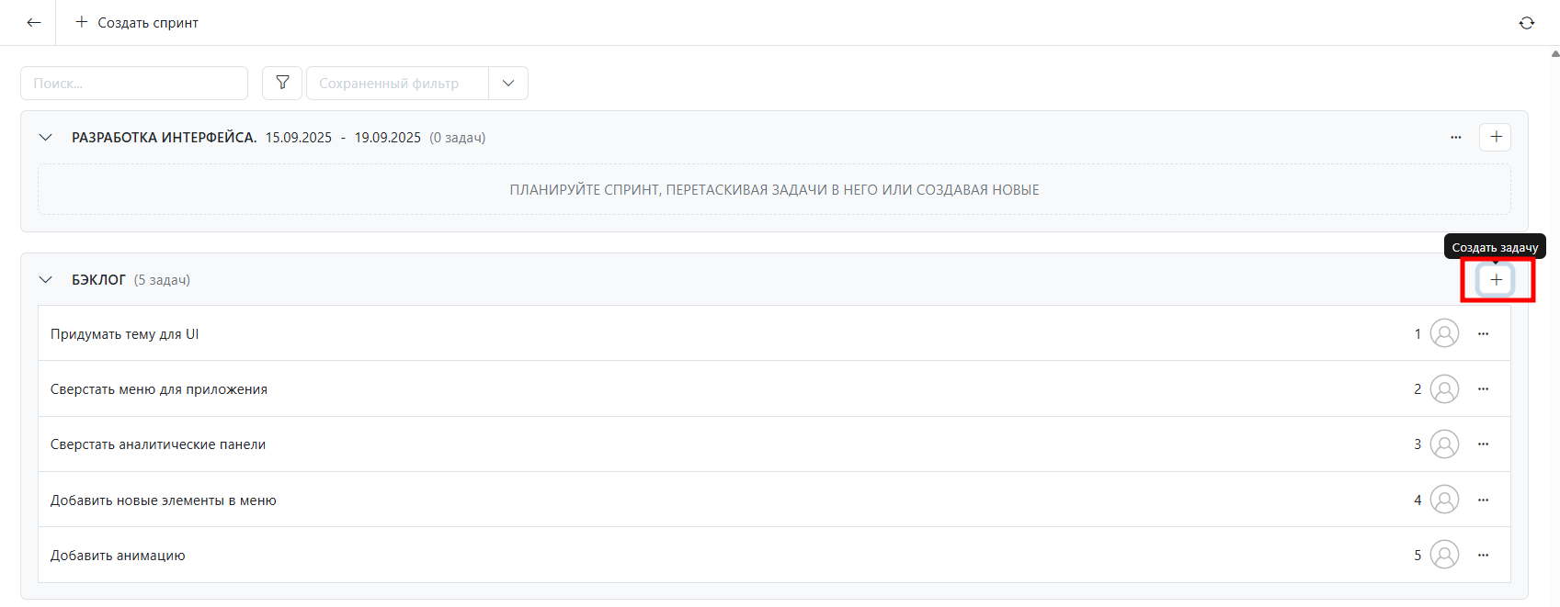Open task Сверстать аналитические панели
The height and width of the screenshot is (607, 1560).
point(774,444)
